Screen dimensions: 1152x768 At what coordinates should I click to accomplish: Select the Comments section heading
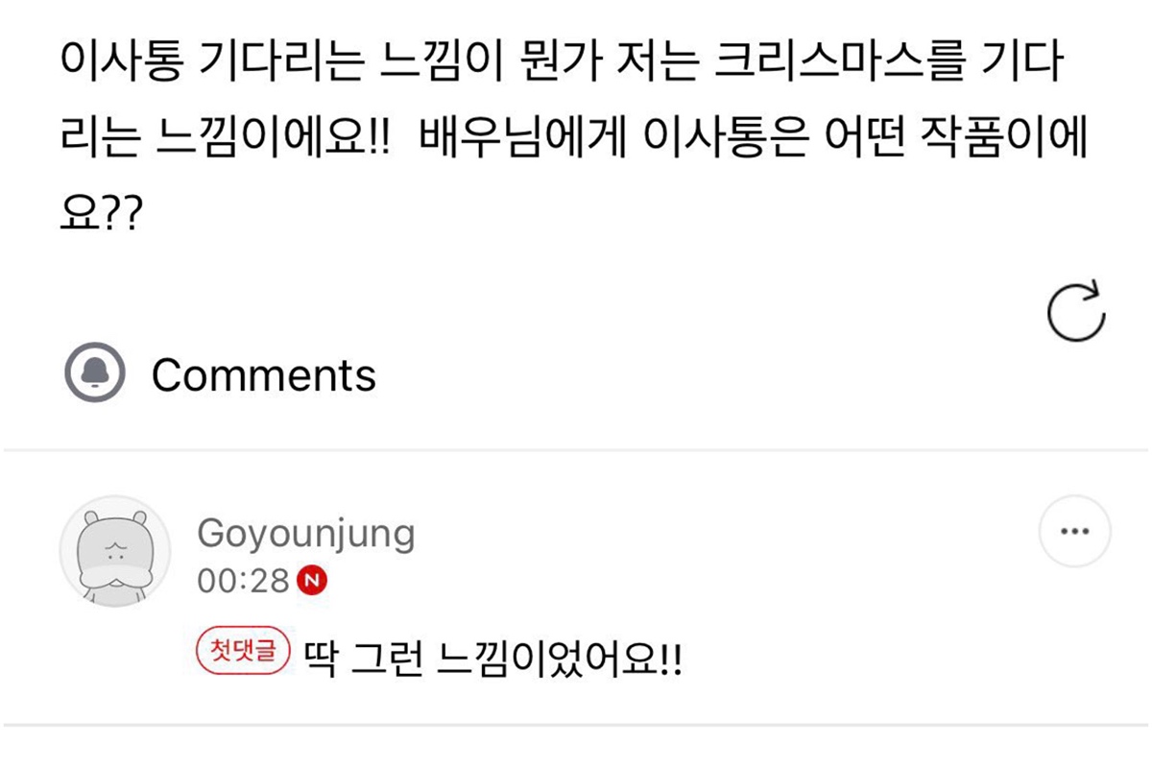tap(264, 373)
